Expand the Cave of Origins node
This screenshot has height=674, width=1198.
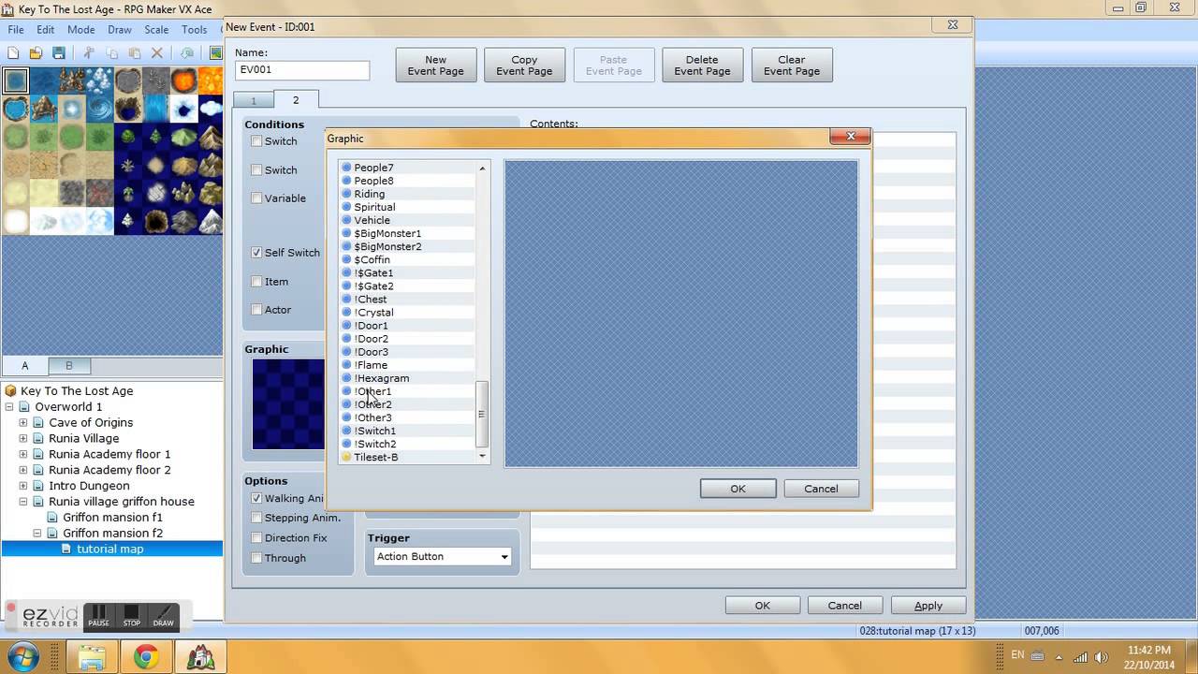point(23,423)
